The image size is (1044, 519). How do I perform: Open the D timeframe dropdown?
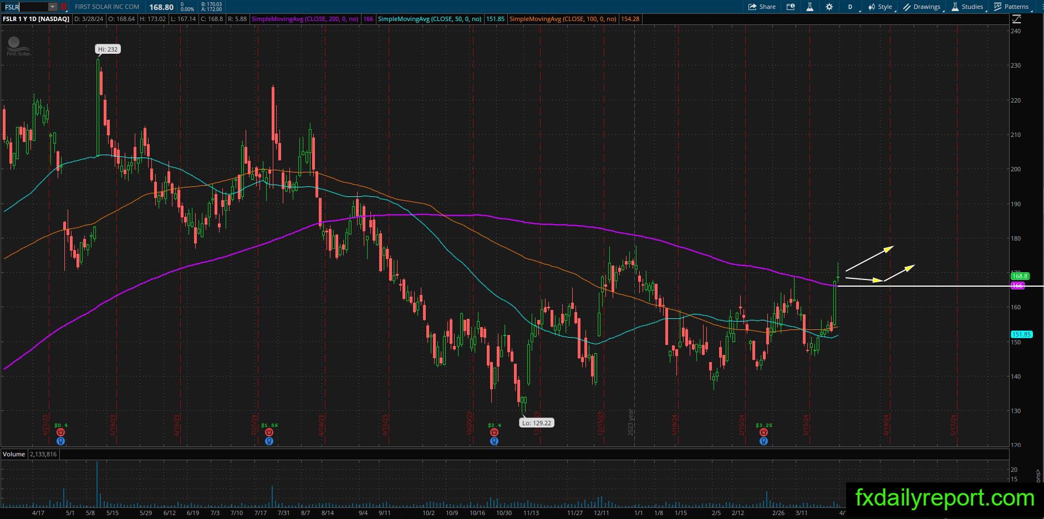851,7
